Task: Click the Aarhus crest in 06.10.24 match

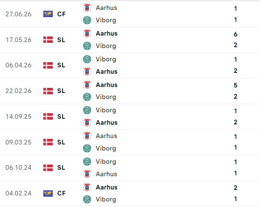Action: 87,174
